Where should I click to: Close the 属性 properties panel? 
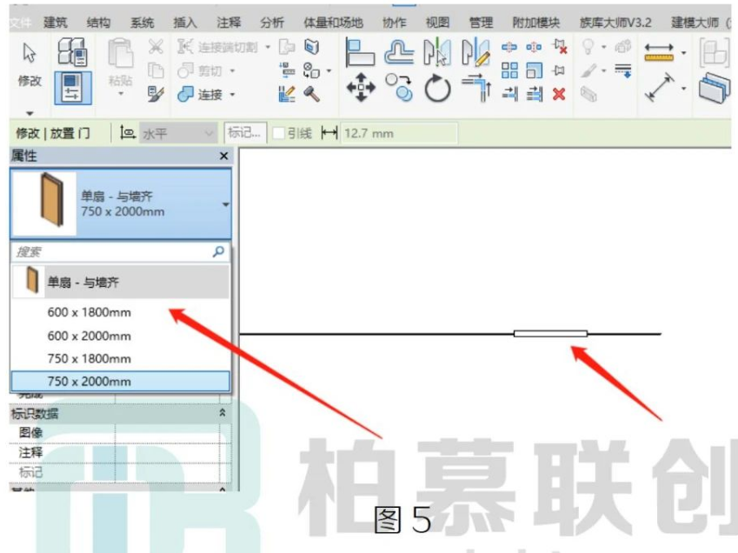click(x=224, y=156)
